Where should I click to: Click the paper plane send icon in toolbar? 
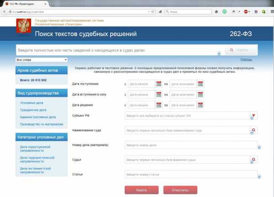(160, 12)
